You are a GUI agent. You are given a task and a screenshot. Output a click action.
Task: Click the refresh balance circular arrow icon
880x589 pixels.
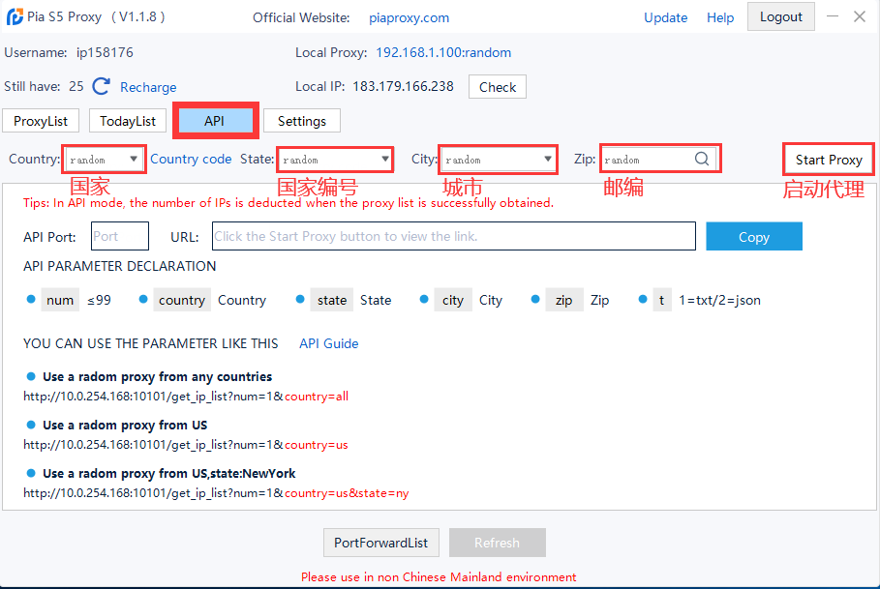102,87
